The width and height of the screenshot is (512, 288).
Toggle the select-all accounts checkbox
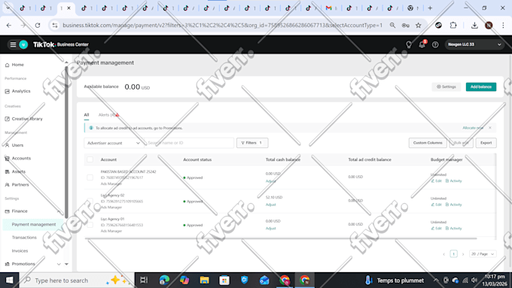90,159
